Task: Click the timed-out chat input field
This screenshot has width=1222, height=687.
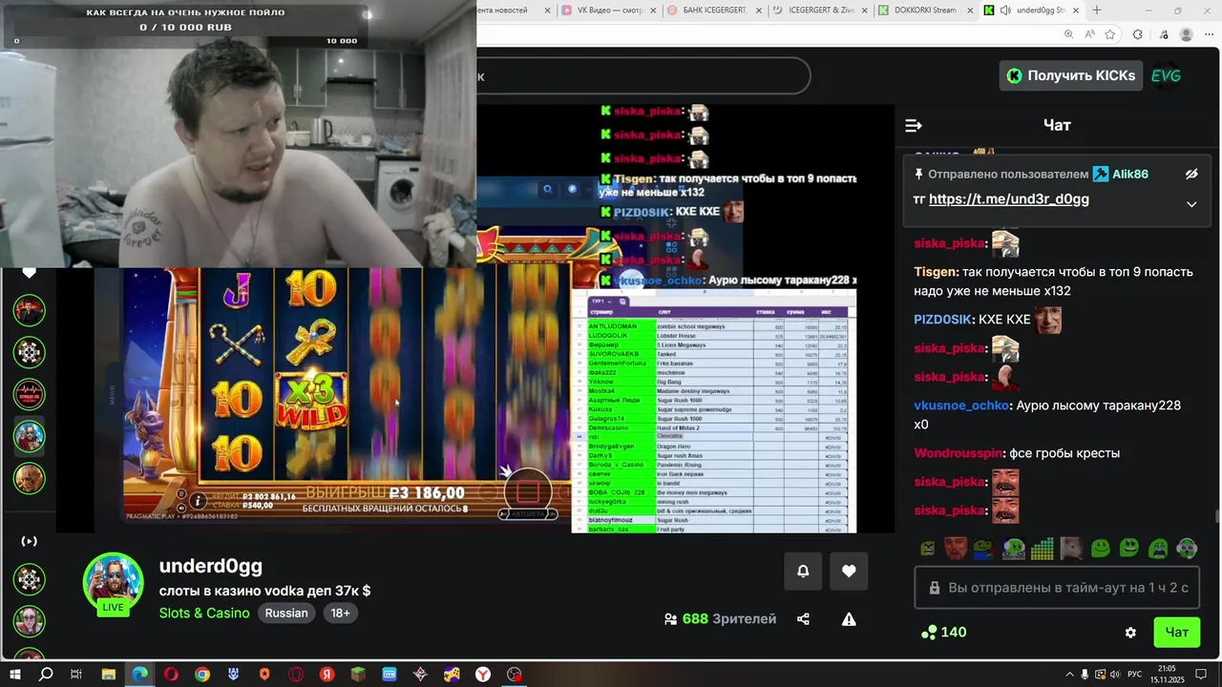Action: point(1057,588)
